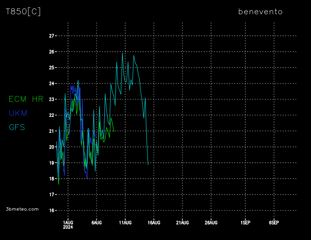Click the 22 value on temperature axis

(x=51, y=115)
